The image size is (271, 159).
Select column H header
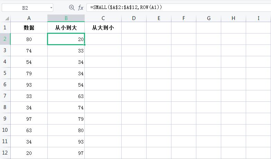pos(234,18)
